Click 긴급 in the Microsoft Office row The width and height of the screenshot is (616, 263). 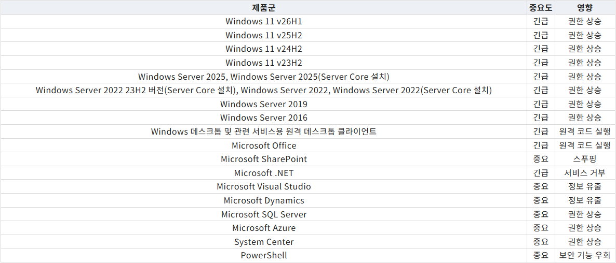(x=541, y=145)
